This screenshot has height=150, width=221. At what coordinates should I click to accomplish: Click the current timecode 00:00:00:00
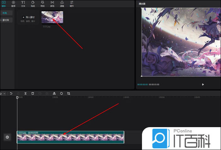pyautogui.click(x=142, y=85)
